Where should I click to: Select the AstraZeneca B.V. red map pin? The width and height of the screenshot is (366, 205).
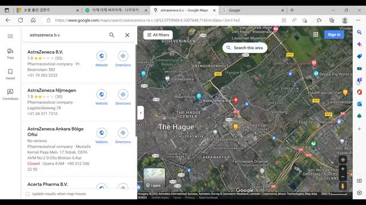click(236, 100)
